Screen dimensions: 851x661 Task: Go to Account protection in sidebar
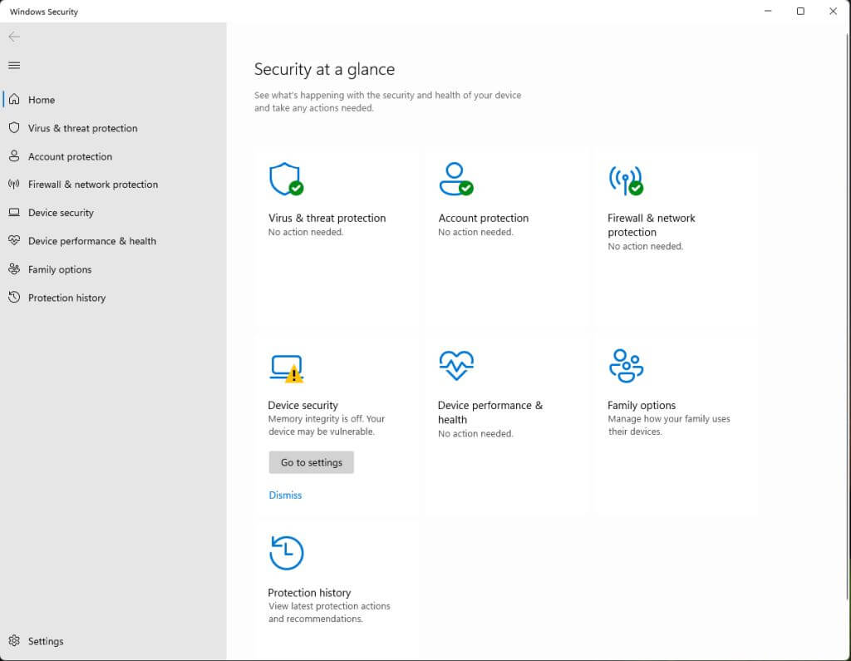click(70, 156)
